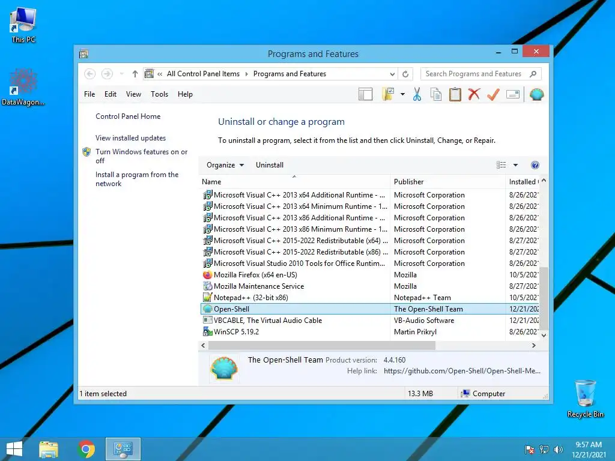Click the Refresh button in address bar

coord(405,74)
